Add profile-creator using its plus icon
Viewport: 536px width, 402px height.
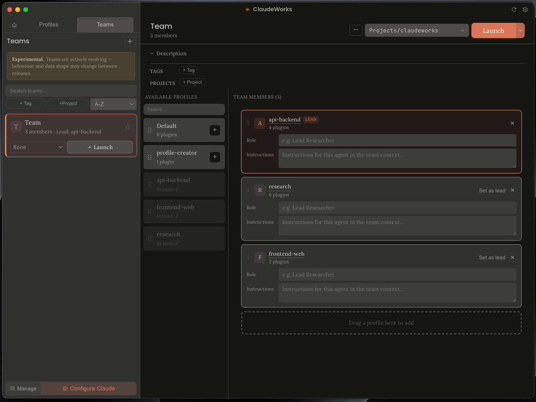pyautogui.click(x=214, y=157)
